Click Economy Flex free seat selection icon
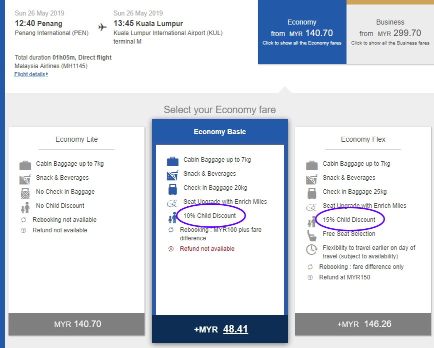Image resolution: width=434 pixels, height=348 pixels. click(x=312, y=235)
